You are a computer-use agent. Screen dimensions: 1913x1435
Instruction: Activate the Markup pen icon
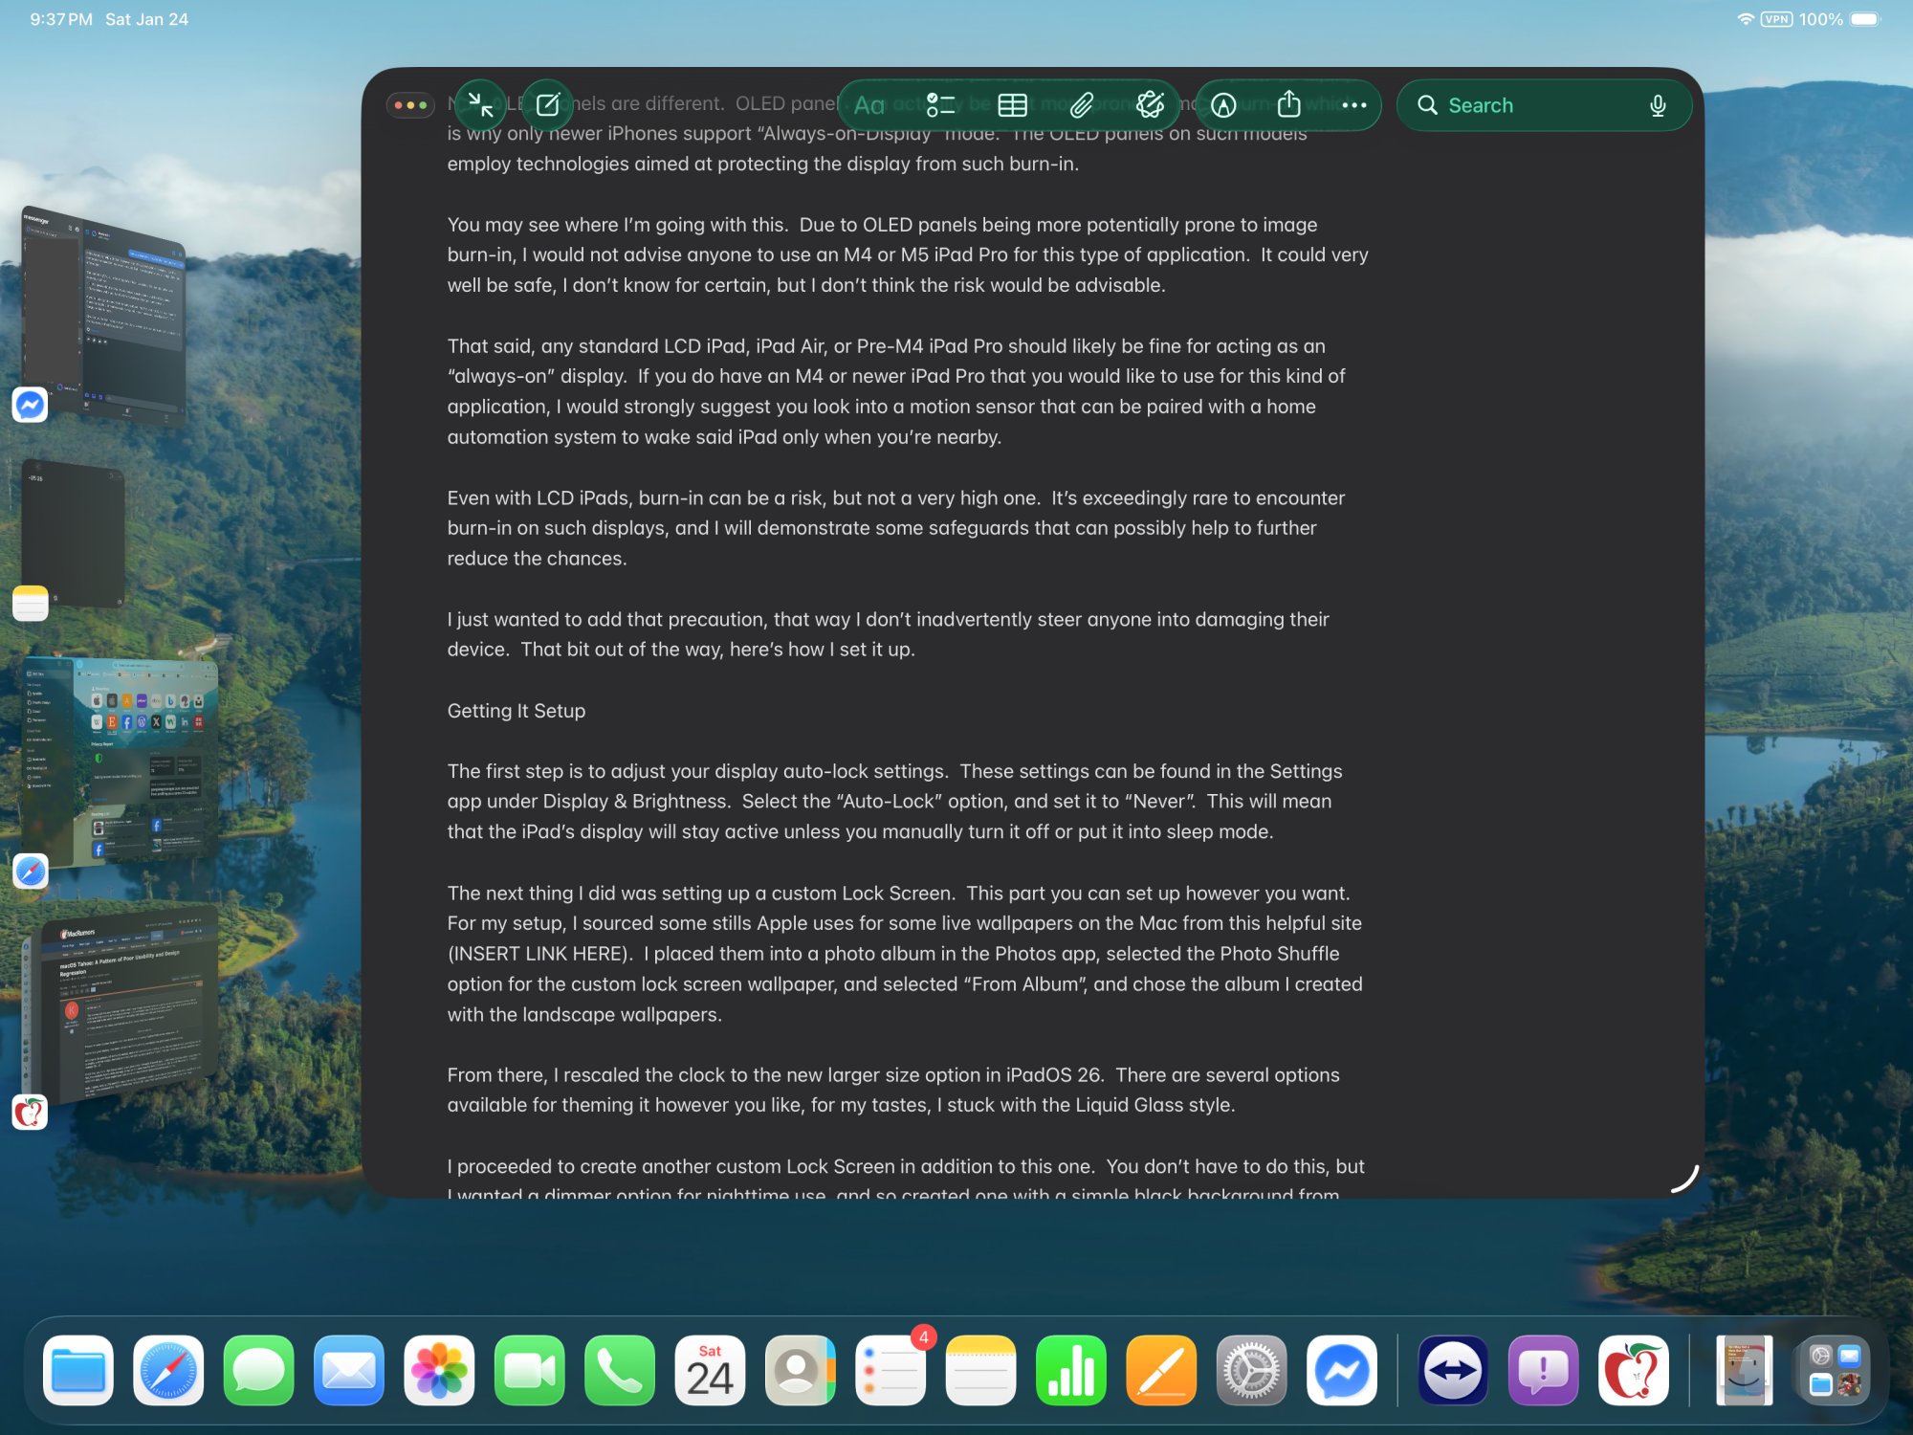(x=1223, y=105)
